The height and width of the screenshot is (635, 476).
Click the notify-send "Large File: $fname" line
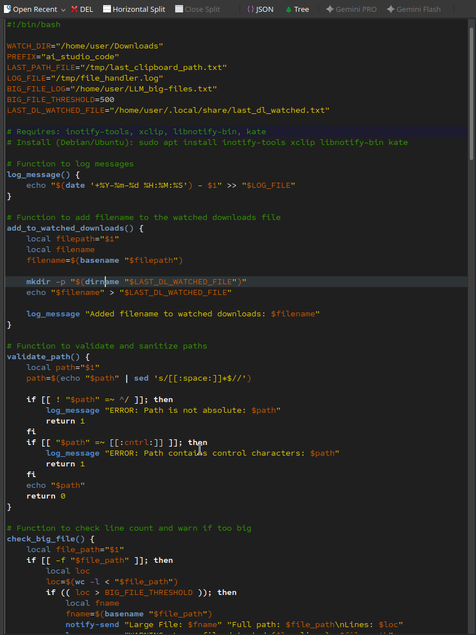(234, 625)
